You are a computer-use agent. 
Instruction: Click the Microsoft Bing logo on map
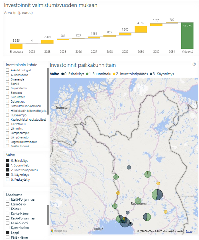59,231
